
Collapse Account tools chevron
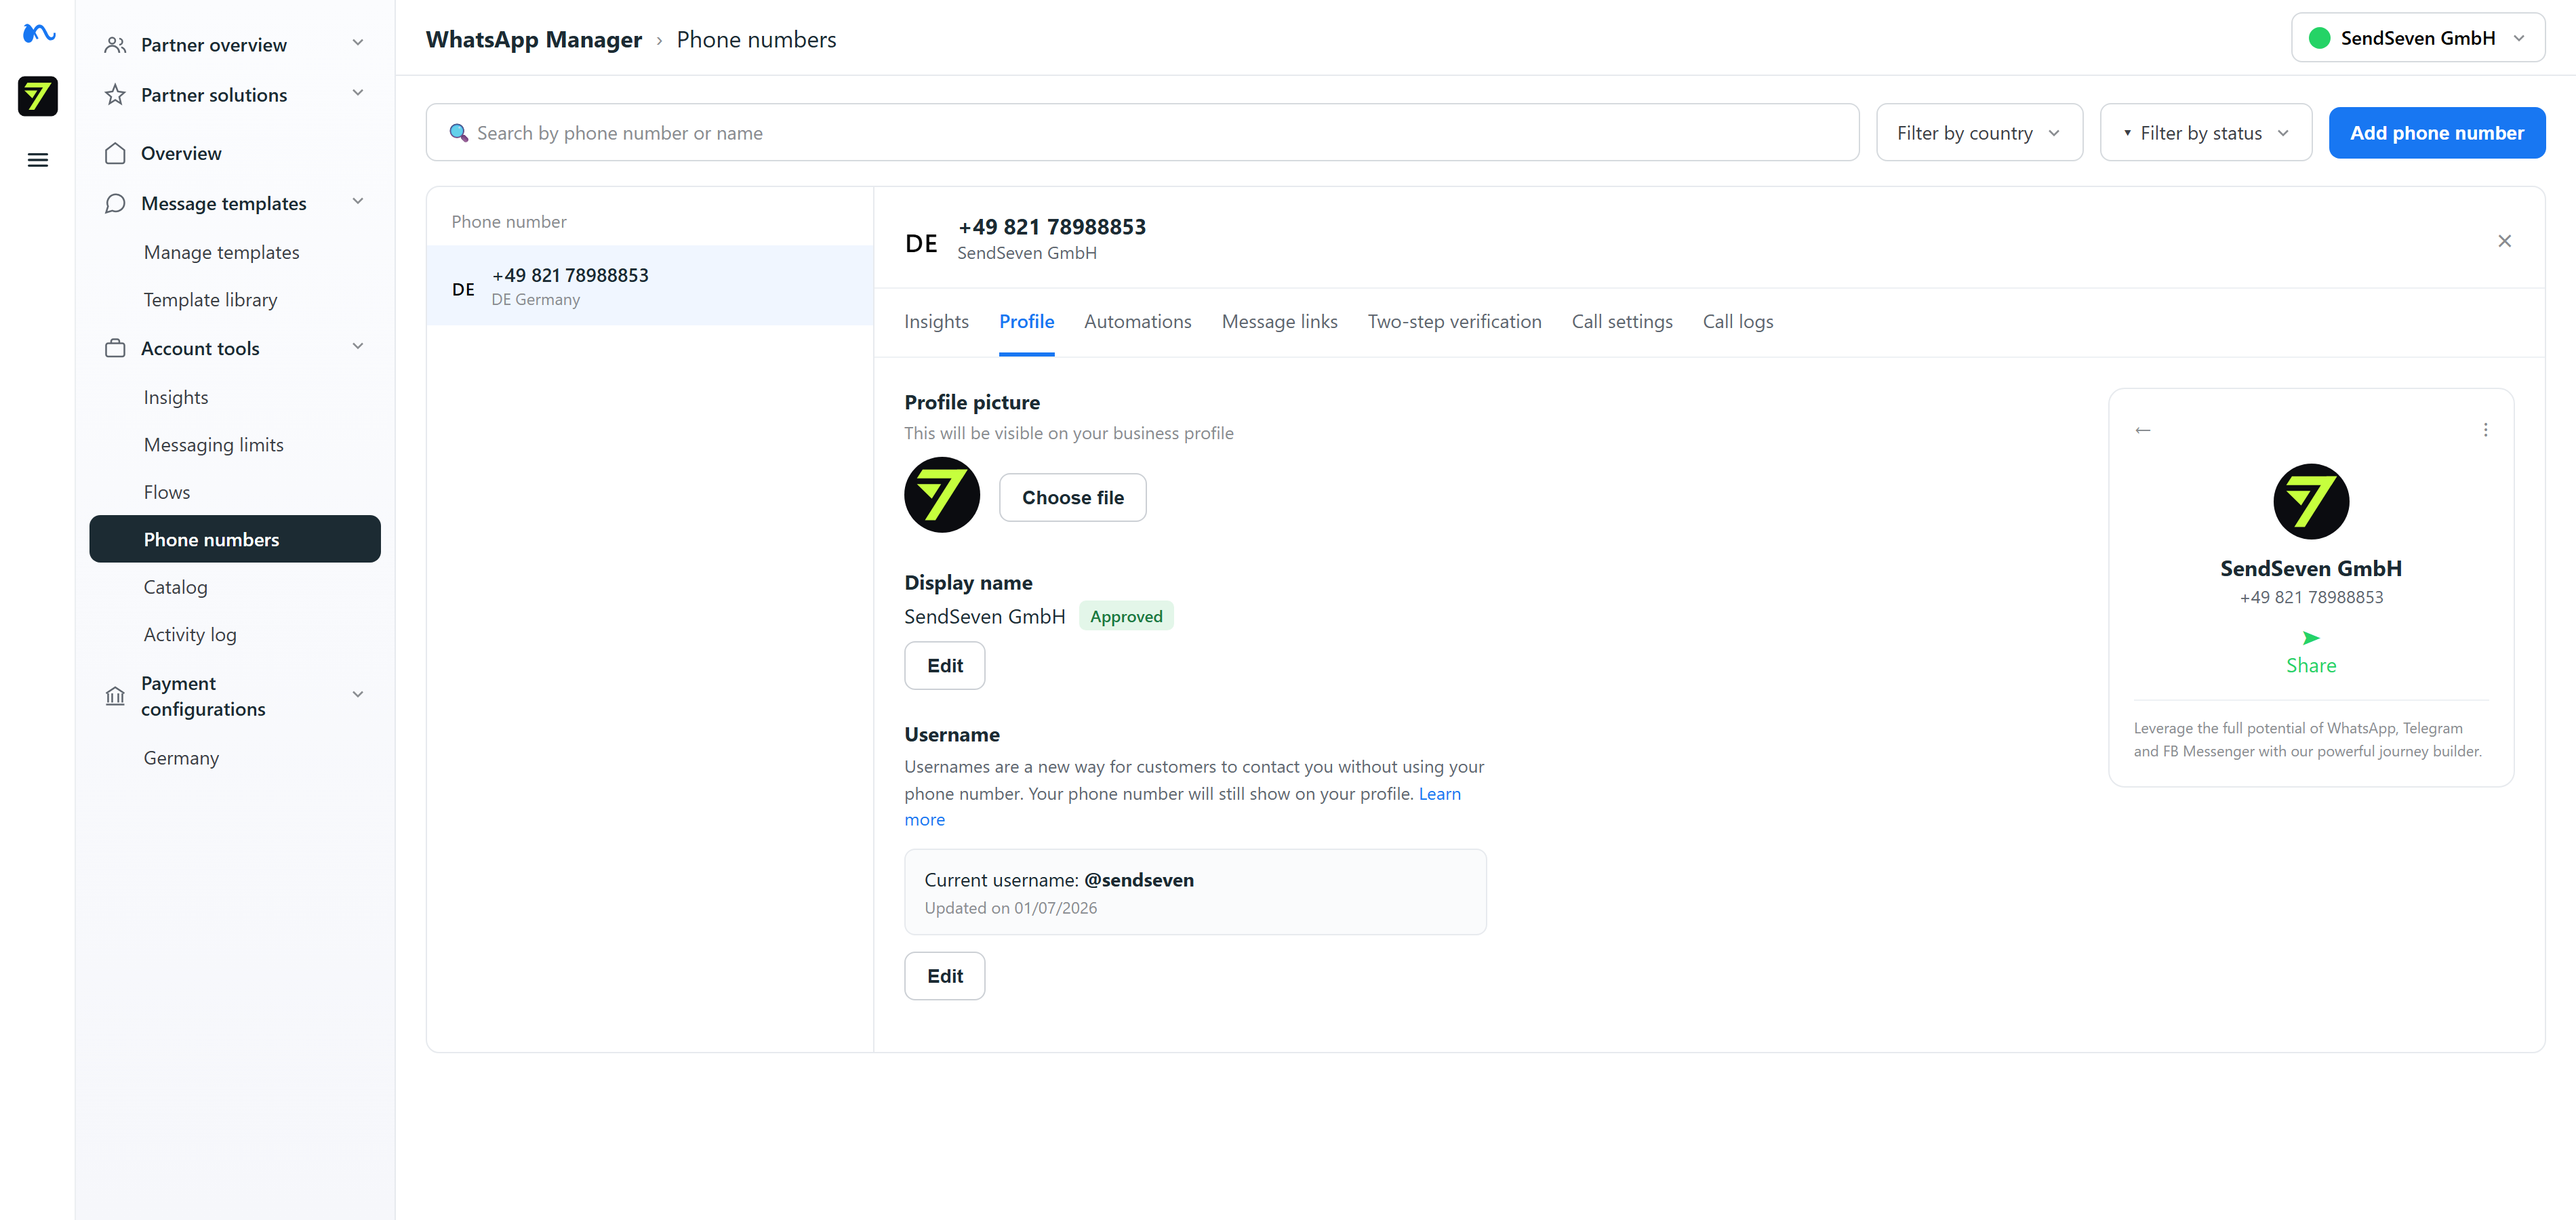358,346
